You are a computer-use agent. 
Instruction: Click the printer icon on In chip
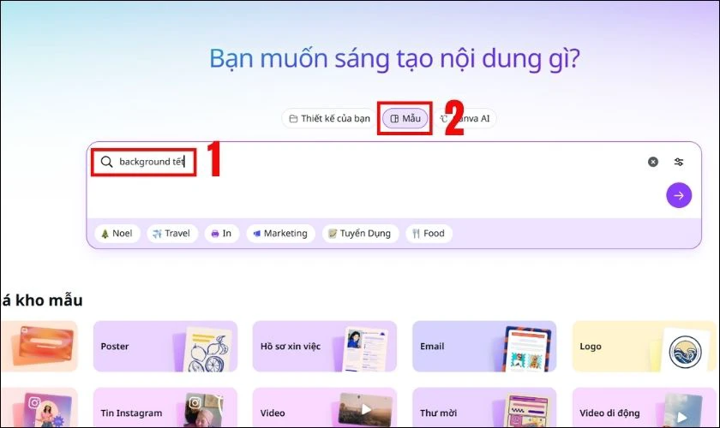tap(215, 234)
